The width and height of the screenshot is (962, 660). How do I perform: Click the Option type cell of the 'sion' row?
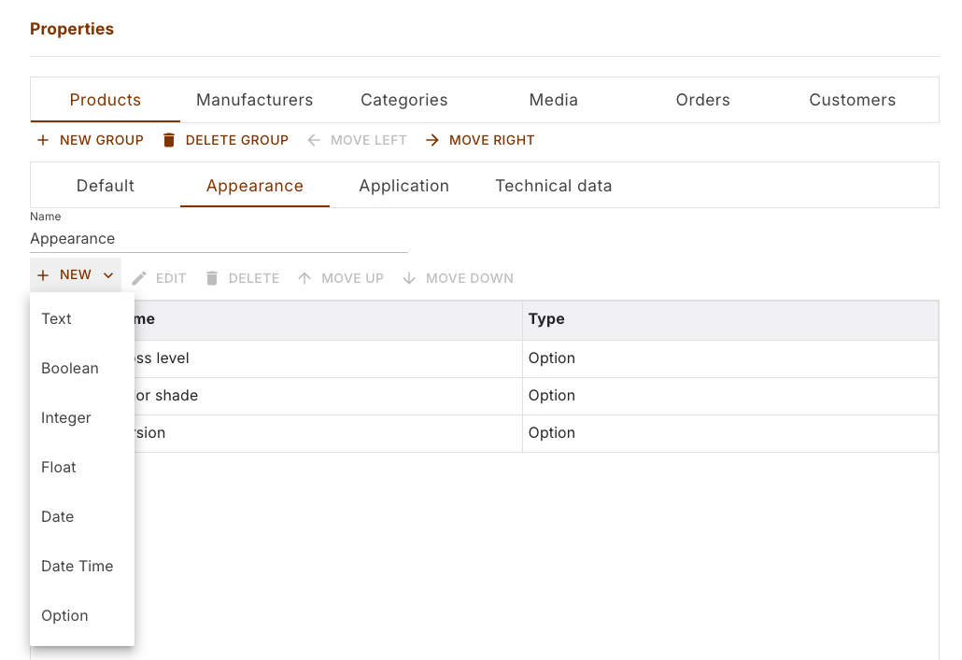(730, 433)
